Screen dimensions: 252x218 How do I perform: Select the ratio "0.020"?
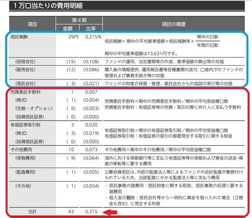[x=91, y=125]
